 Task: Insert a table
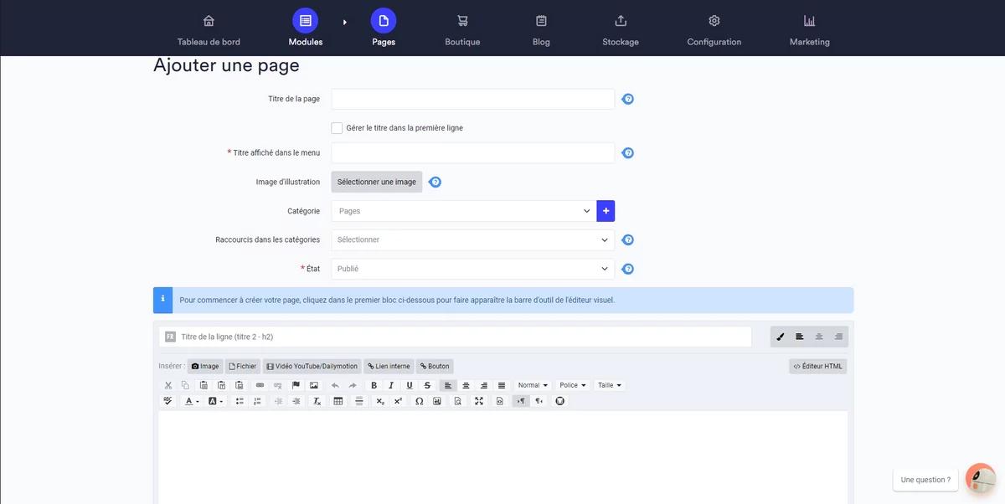(338, 401)
